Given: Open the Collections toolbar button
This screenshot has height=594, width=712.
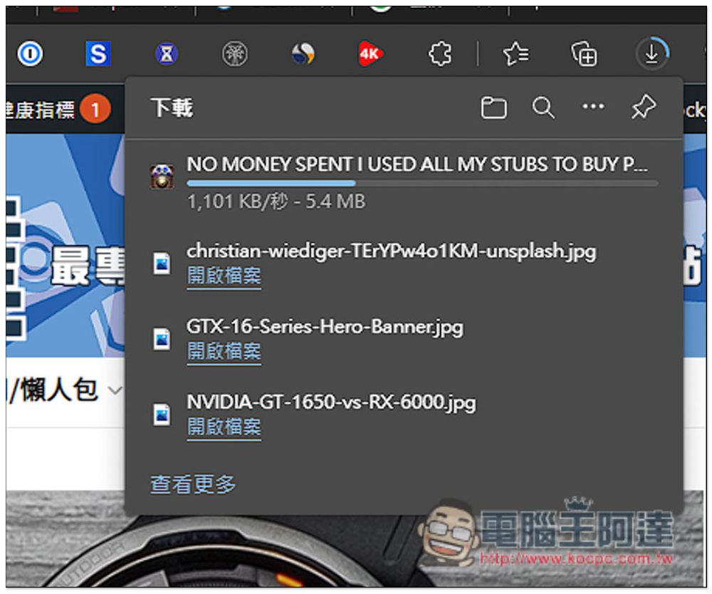Looking at the screenshot, I should [584, 54].
